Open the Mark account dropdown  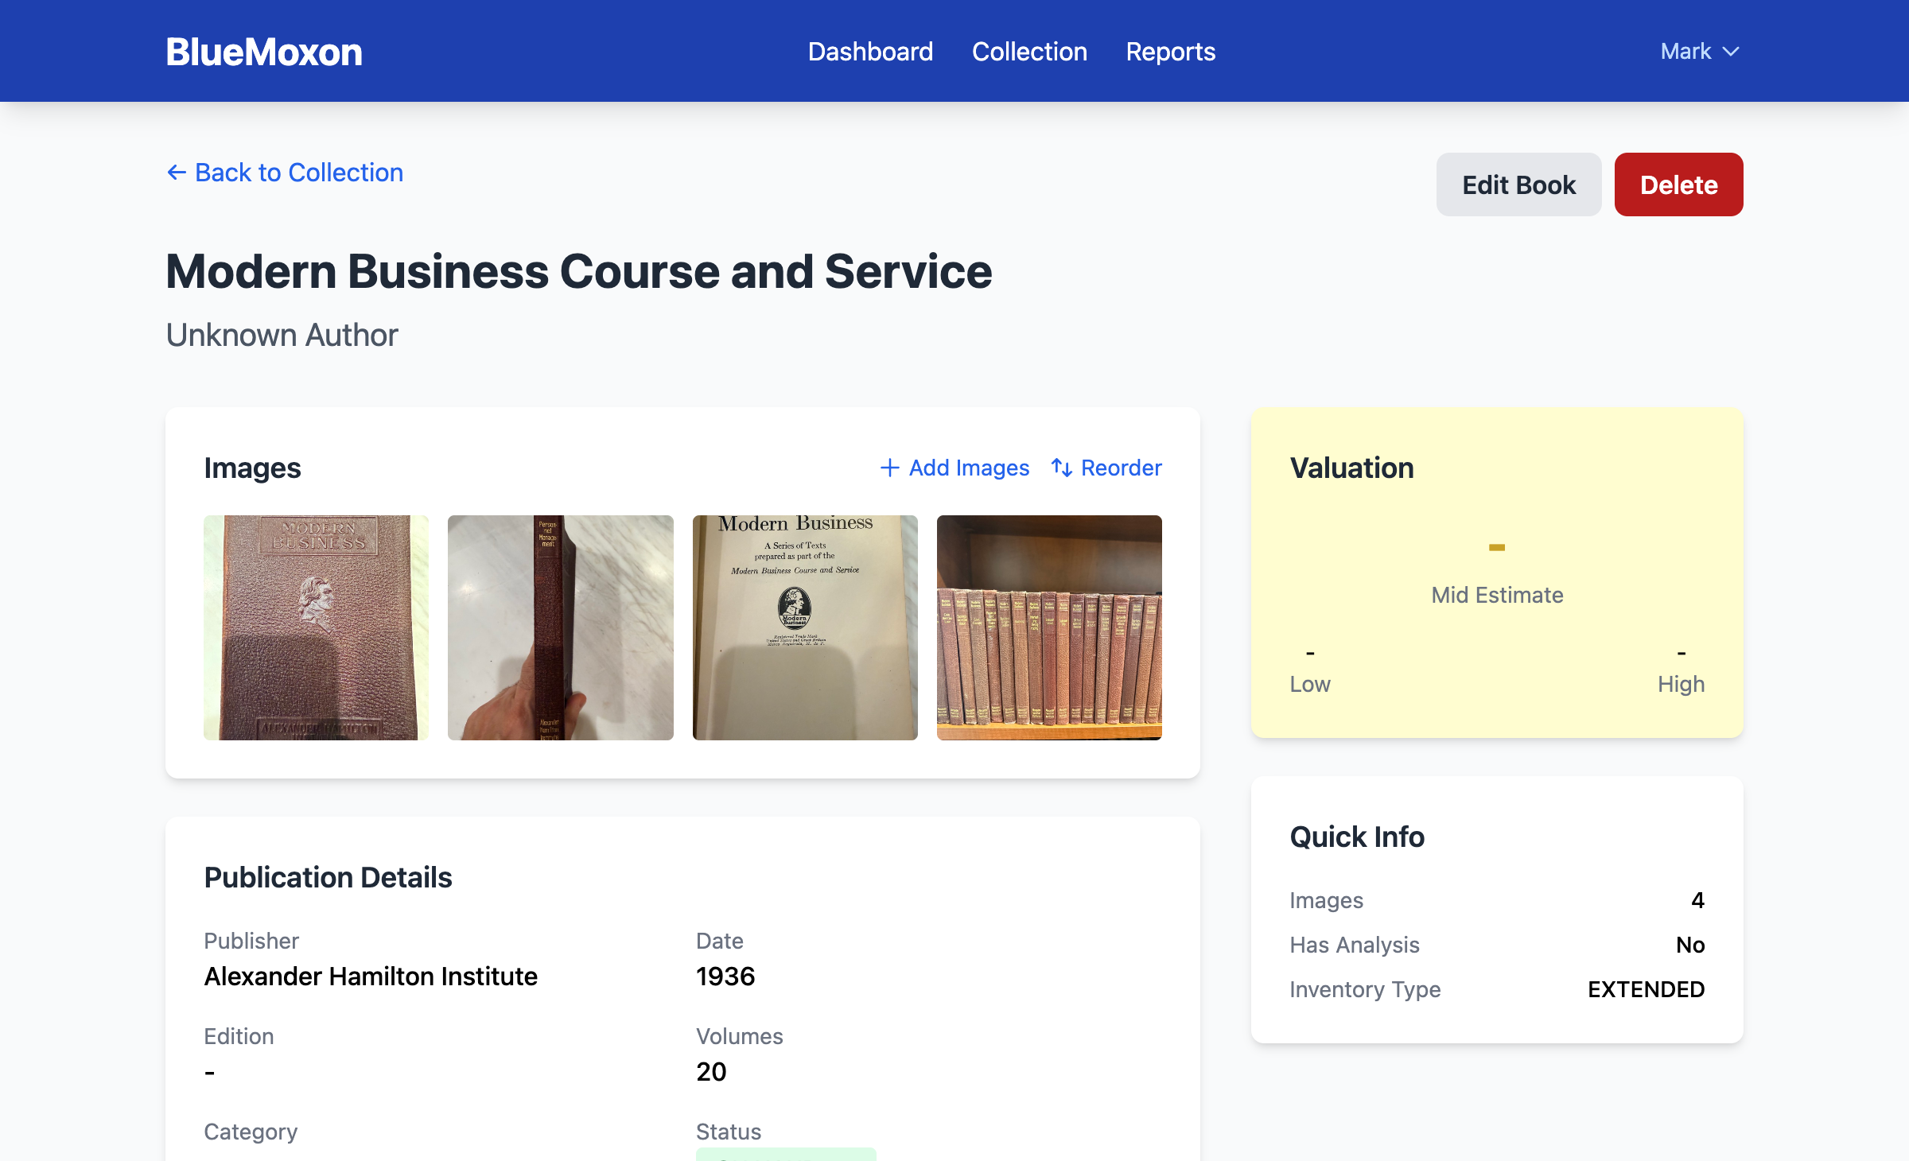(1685, 52)
